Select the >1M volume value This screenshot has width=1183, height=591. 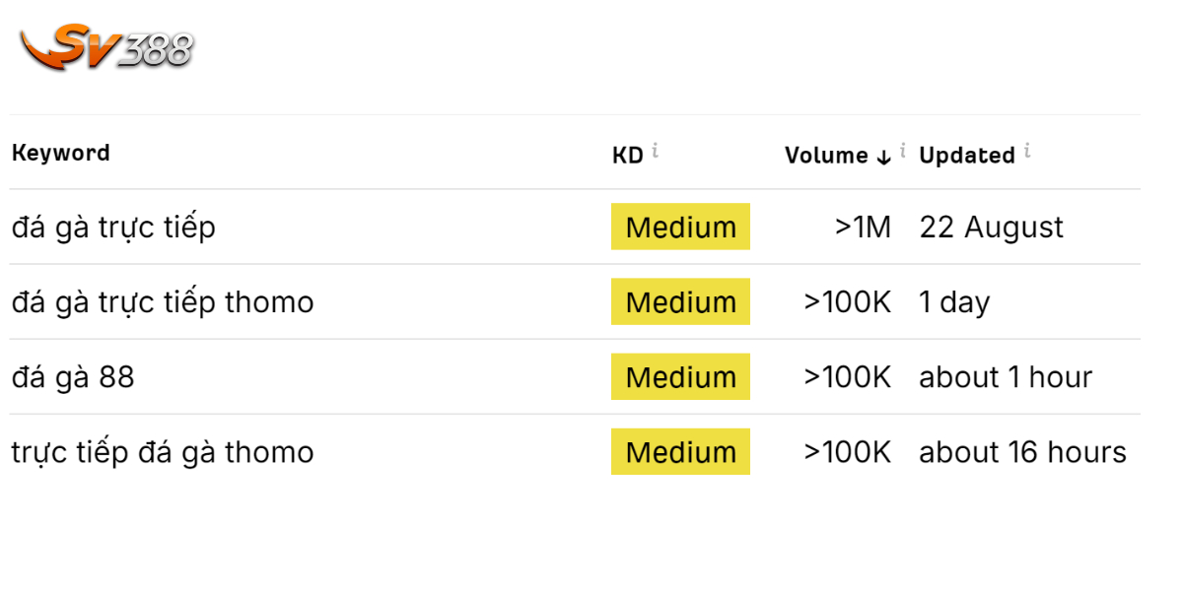(863, 228)
